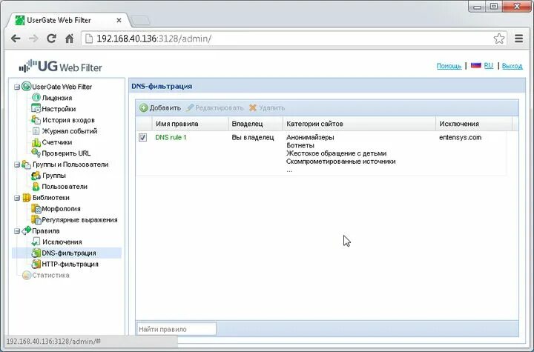
Task: Click Скомпрометированные источники category text
Action: (341, 162)
